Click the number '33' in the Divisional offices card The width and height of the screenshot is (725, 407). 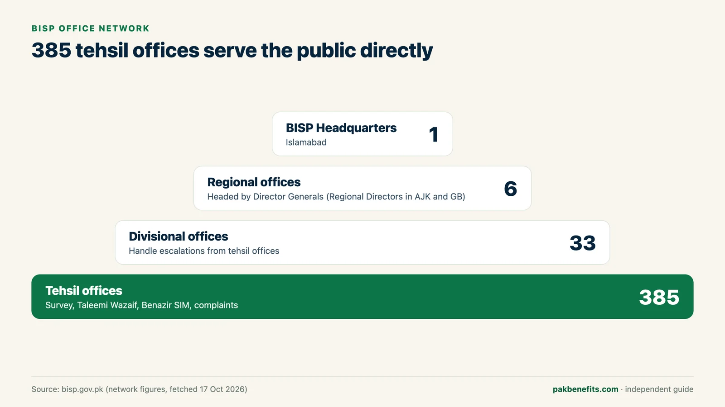point(583,243)
